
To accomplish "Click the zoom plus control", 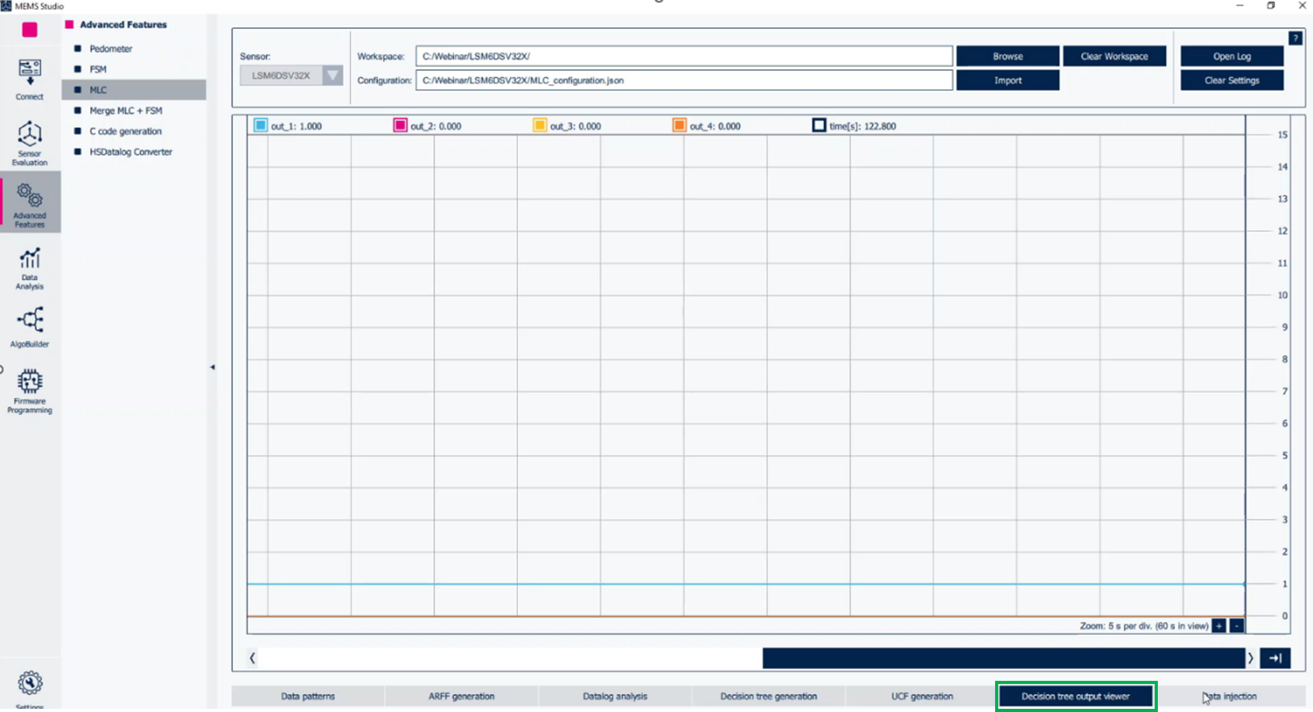I will click(1218, 626).
